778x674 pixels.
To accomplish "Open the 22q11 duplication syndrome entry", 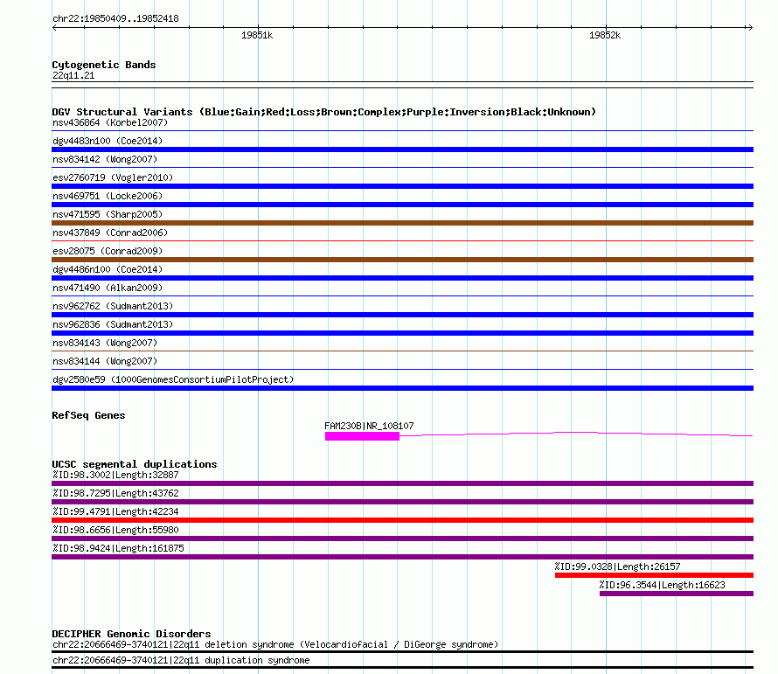I will (x=181, y=661).
